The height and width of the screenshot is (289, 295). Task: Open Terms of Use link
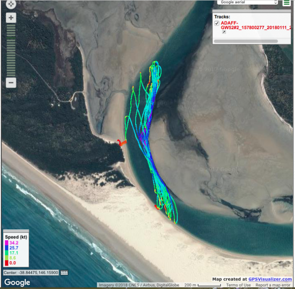click(238, 285)
